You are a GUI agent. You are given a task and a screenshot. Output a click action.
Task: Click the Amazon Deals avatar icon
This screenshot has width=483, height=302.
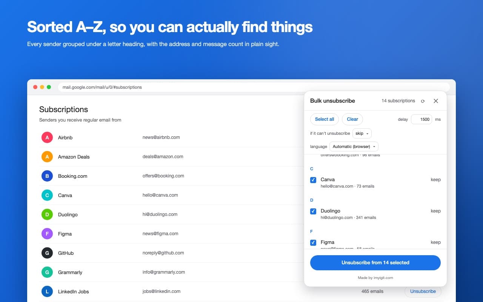click(47, 157)
